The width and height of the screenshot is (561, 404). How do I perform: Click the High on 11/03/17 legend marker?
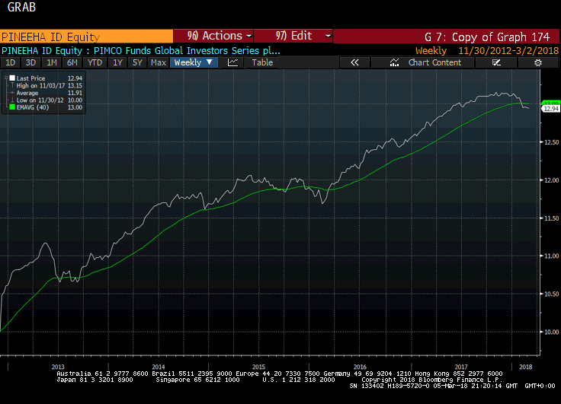12,85
